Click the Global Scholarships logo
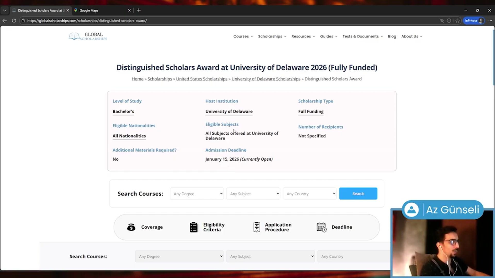Screen dimensions: 495x278 pos(88,36)
